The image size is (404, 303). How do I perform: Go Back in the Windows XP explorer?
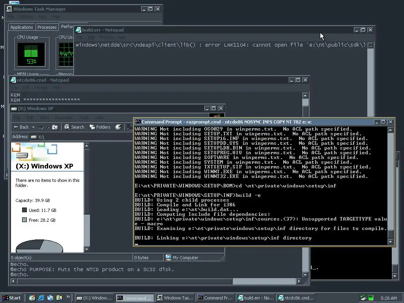[21, 127]
